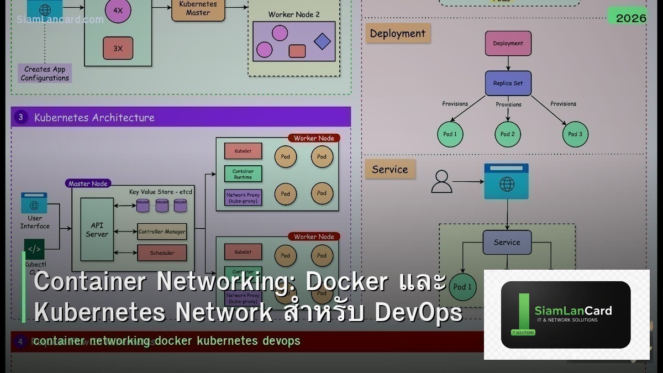Enable the Container Runtime block
The width and height of the screenshot is (663, 373).
point(243,174)
